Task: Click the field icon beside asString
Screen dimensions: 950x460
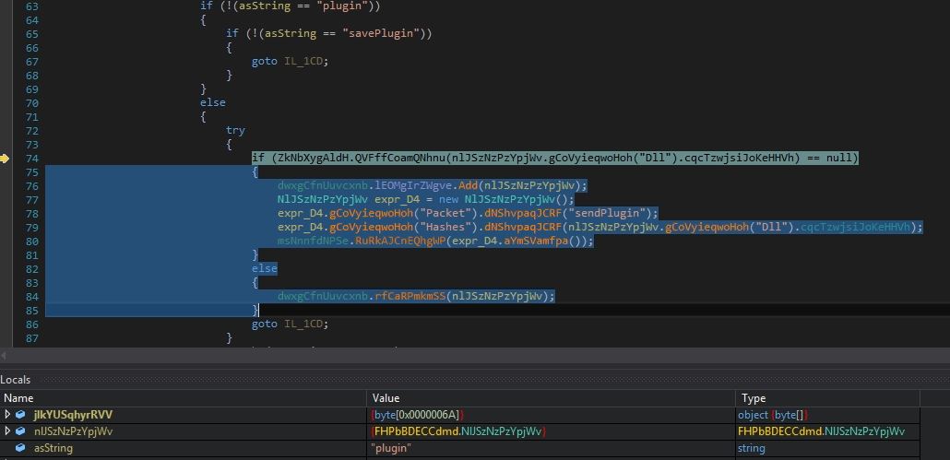Action: tap(20, 448)
